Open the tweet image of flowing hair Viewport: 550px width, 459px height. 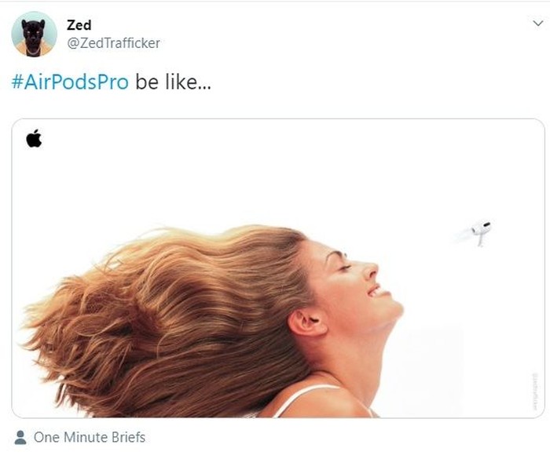(278, 268)
